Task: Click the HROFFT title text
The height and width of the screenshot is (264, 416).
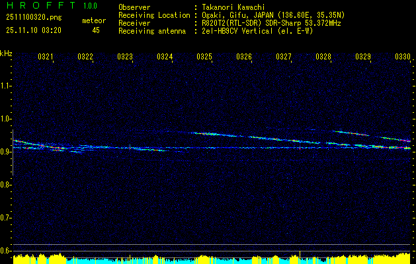Action: point(41,5)
